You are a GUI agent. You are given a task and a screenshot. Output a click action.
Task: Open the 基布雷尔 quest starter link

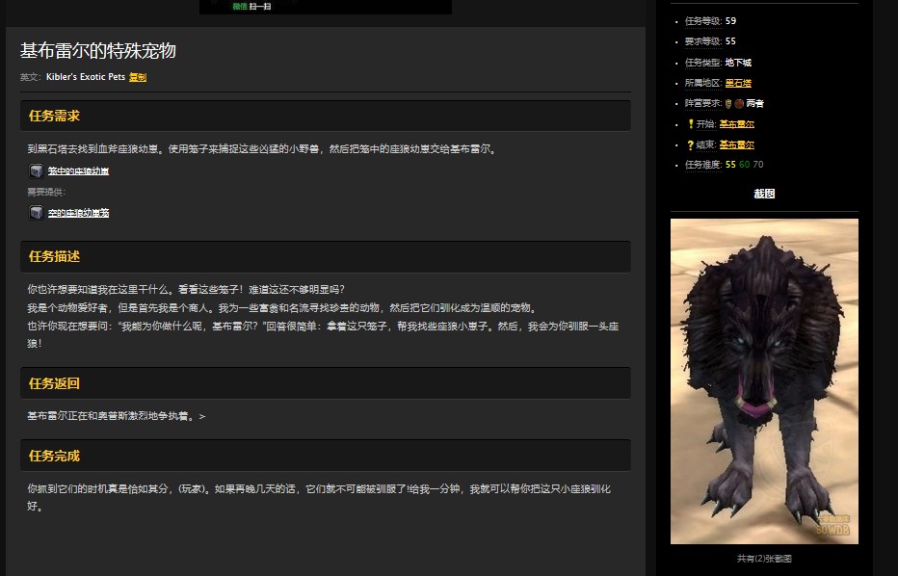tap(737, 124)
